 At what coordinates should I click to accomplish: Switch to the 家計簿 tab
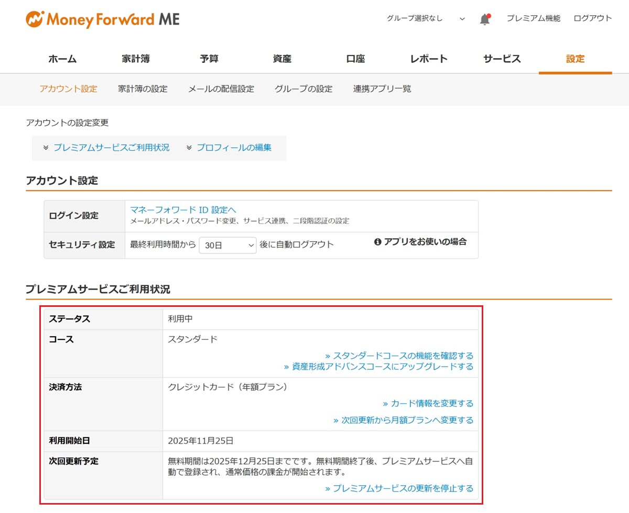click(x=136, y=59)
